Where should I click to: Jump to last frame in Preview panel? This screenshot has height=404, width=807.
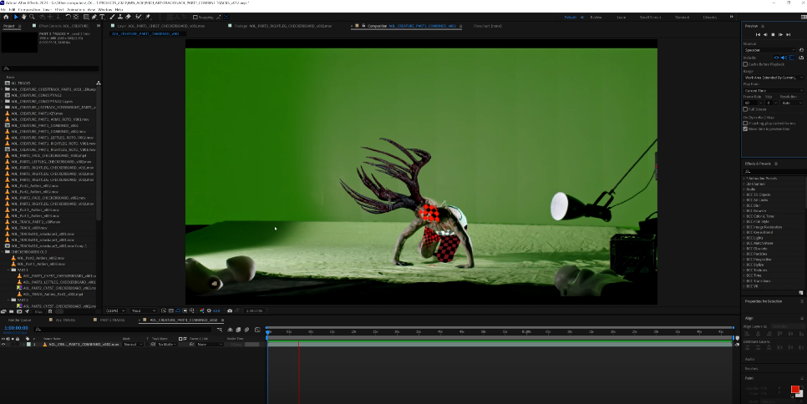click(789, 34)
